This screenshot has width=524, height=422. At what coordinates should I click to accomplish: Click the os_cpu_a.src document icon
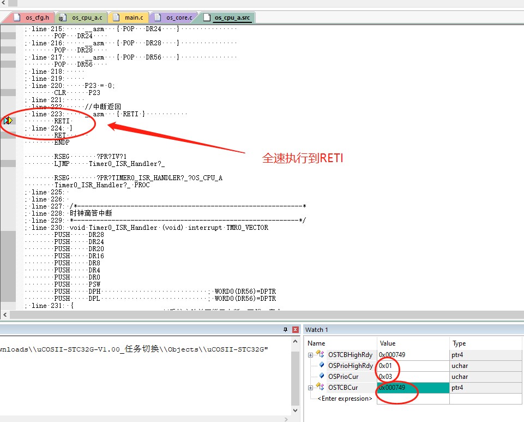[207, 17]
